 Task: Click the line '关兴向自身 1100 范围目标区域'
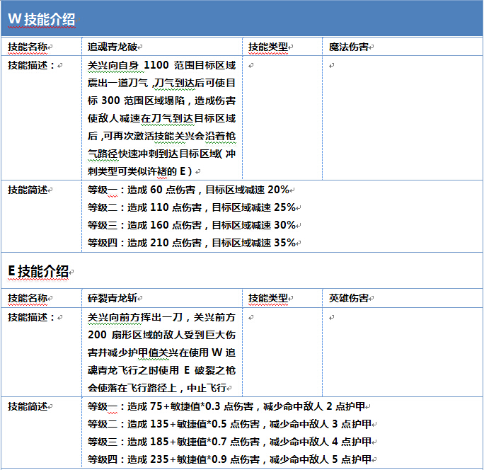(162, 65)
